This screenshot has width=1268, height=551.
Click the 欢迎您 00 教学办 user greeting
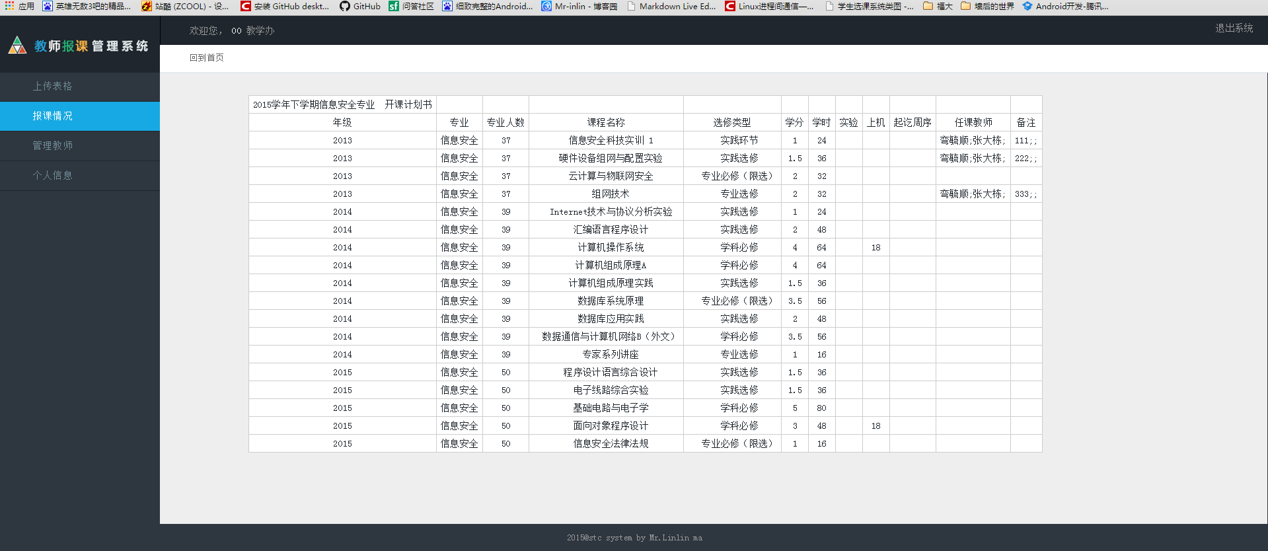click(232, 31)
